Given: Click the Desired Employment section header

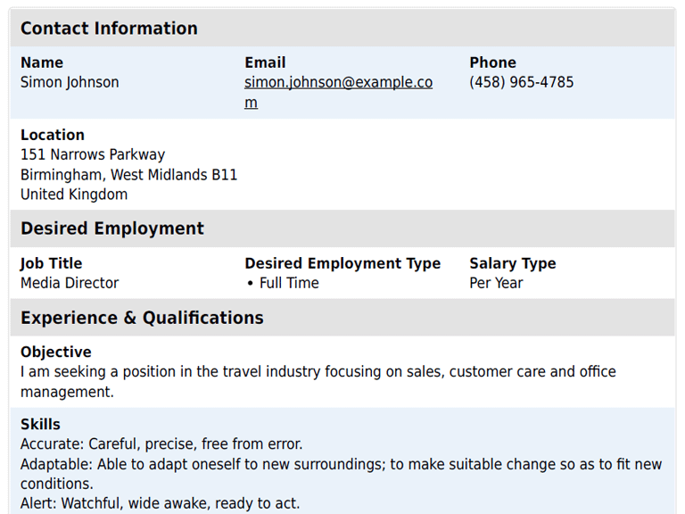Looking at the screenshot, I should point(112,228).
